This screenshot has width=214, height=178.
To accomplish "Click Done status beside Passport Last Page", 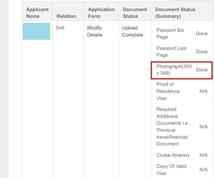I will (x=202, y=52).
